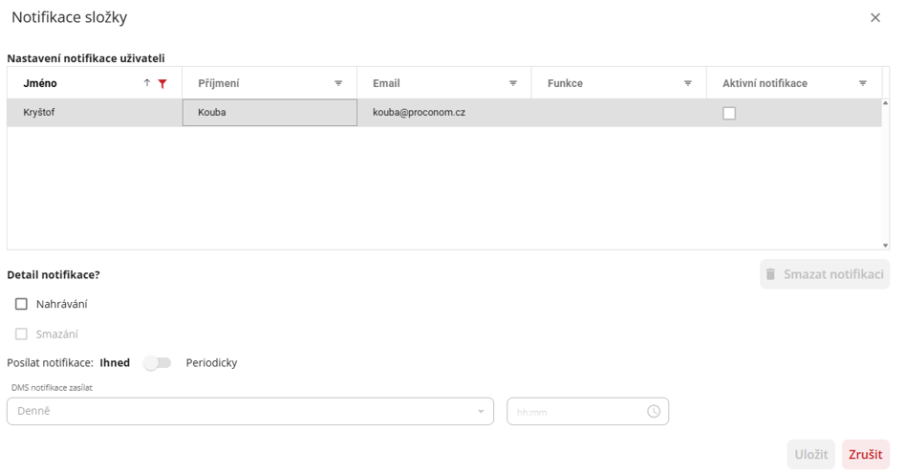Open the Email column filter menu
The width and height of the screenshot is (905, 475).
[x=513, y=84]
